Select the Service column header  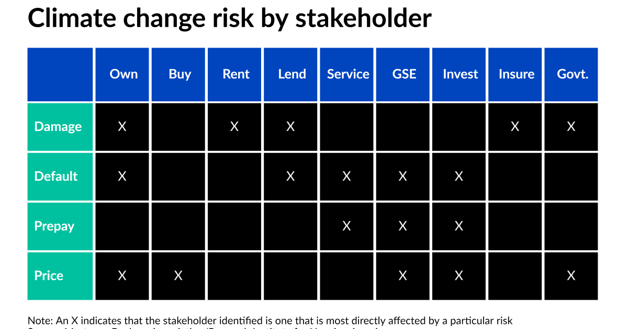point(348,74)
